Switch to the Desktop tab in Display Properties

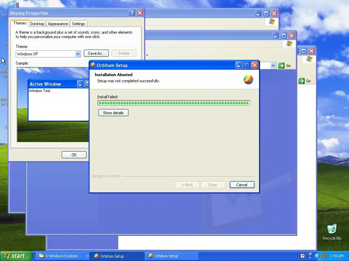[x=37, y=24]
